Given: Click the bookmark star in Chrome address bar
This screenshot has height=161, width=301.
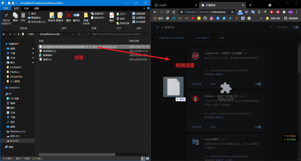Looking at the screenshot, I should click(232, 12).
